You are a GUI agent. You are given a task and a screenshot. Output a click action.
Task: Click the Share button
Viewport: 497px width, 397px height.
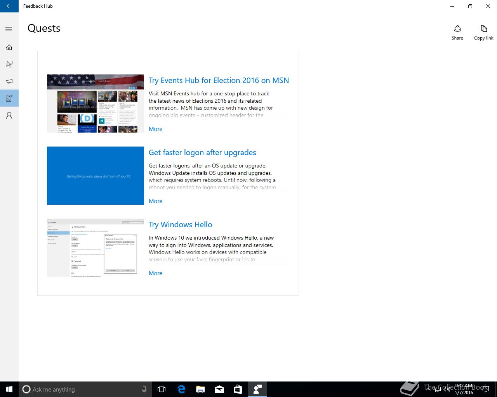pyautogui.click(x=457, y=33)
